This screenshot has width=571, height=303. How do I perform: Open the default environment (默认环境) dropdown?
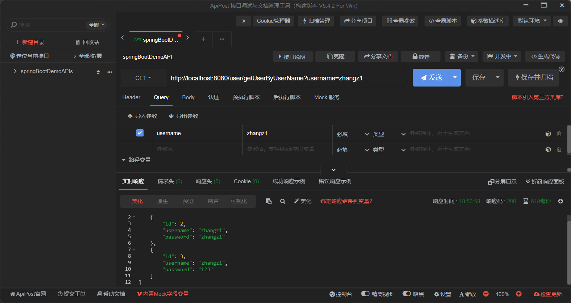pyautogui.click(x=532, y=21)
